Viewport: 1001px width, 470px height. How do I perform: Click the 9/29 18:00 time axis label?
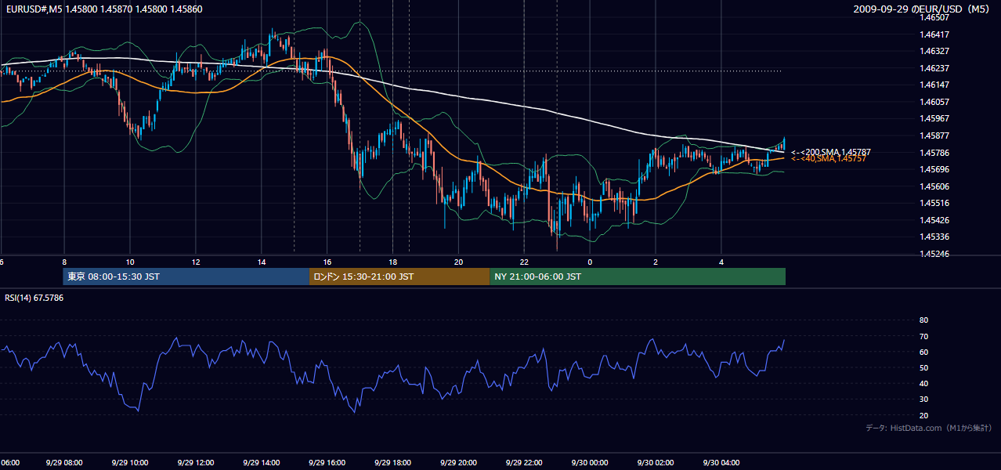click(x=393, y=462)
